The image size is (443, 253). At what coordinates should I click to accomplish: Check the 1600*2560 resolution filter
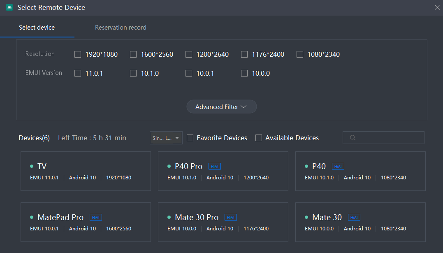[x=133, y=54]
